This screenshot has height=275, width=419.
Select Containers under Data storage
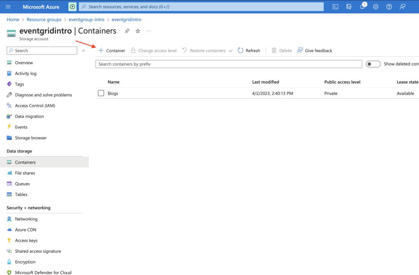pyautogui.click(x=44, y=162)
